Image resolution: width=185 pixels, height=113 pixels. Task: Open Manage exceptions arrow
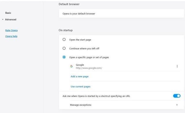[x=177, y=105]
